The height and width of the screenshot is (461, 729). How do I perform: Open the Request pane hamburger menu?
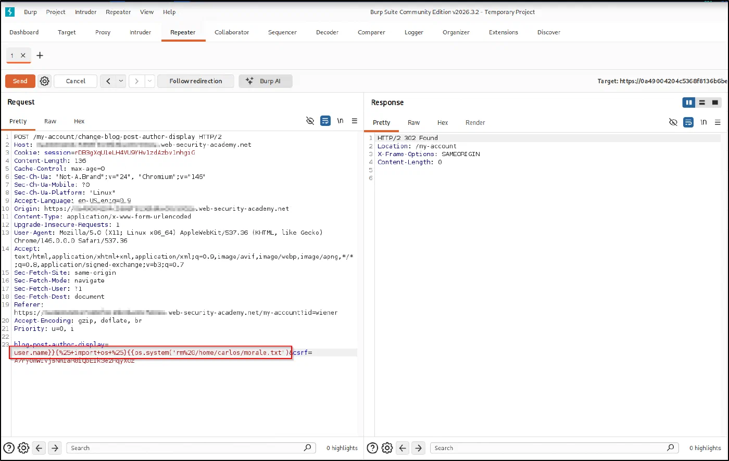tap(355, 121)
